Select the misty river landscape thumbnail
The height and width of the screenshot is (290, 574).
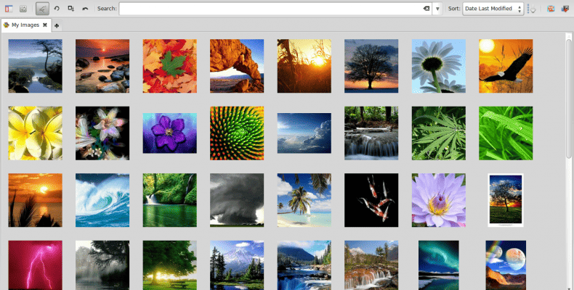click(35, 66)
